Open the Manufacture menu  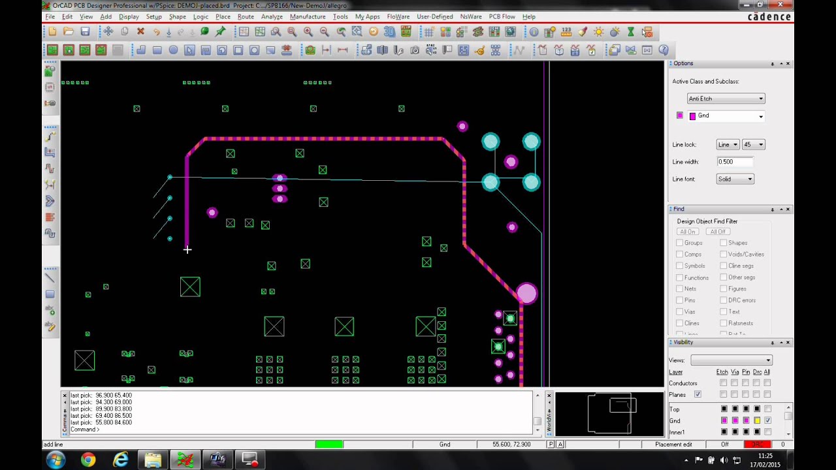(x=308, y=16)
